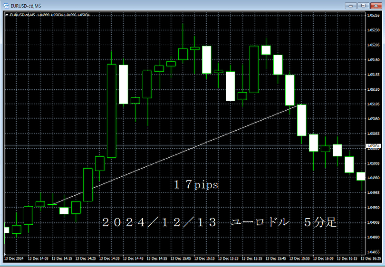Image resolution: width=385 pixels, height=267 pixels.
Task: Close the EURUSD-cd,M5 chart window
Action: 376,6
